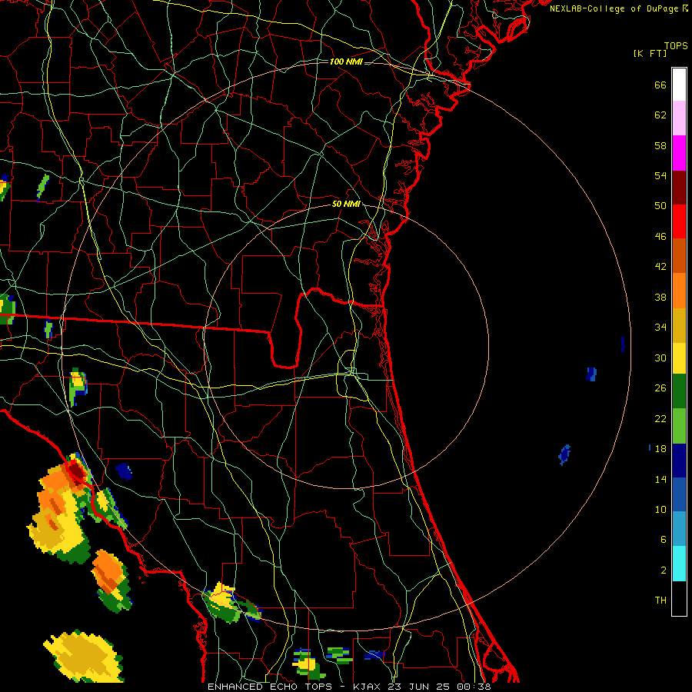
Task: Pick the dark green legend swatch
Action: click(679, 391)
